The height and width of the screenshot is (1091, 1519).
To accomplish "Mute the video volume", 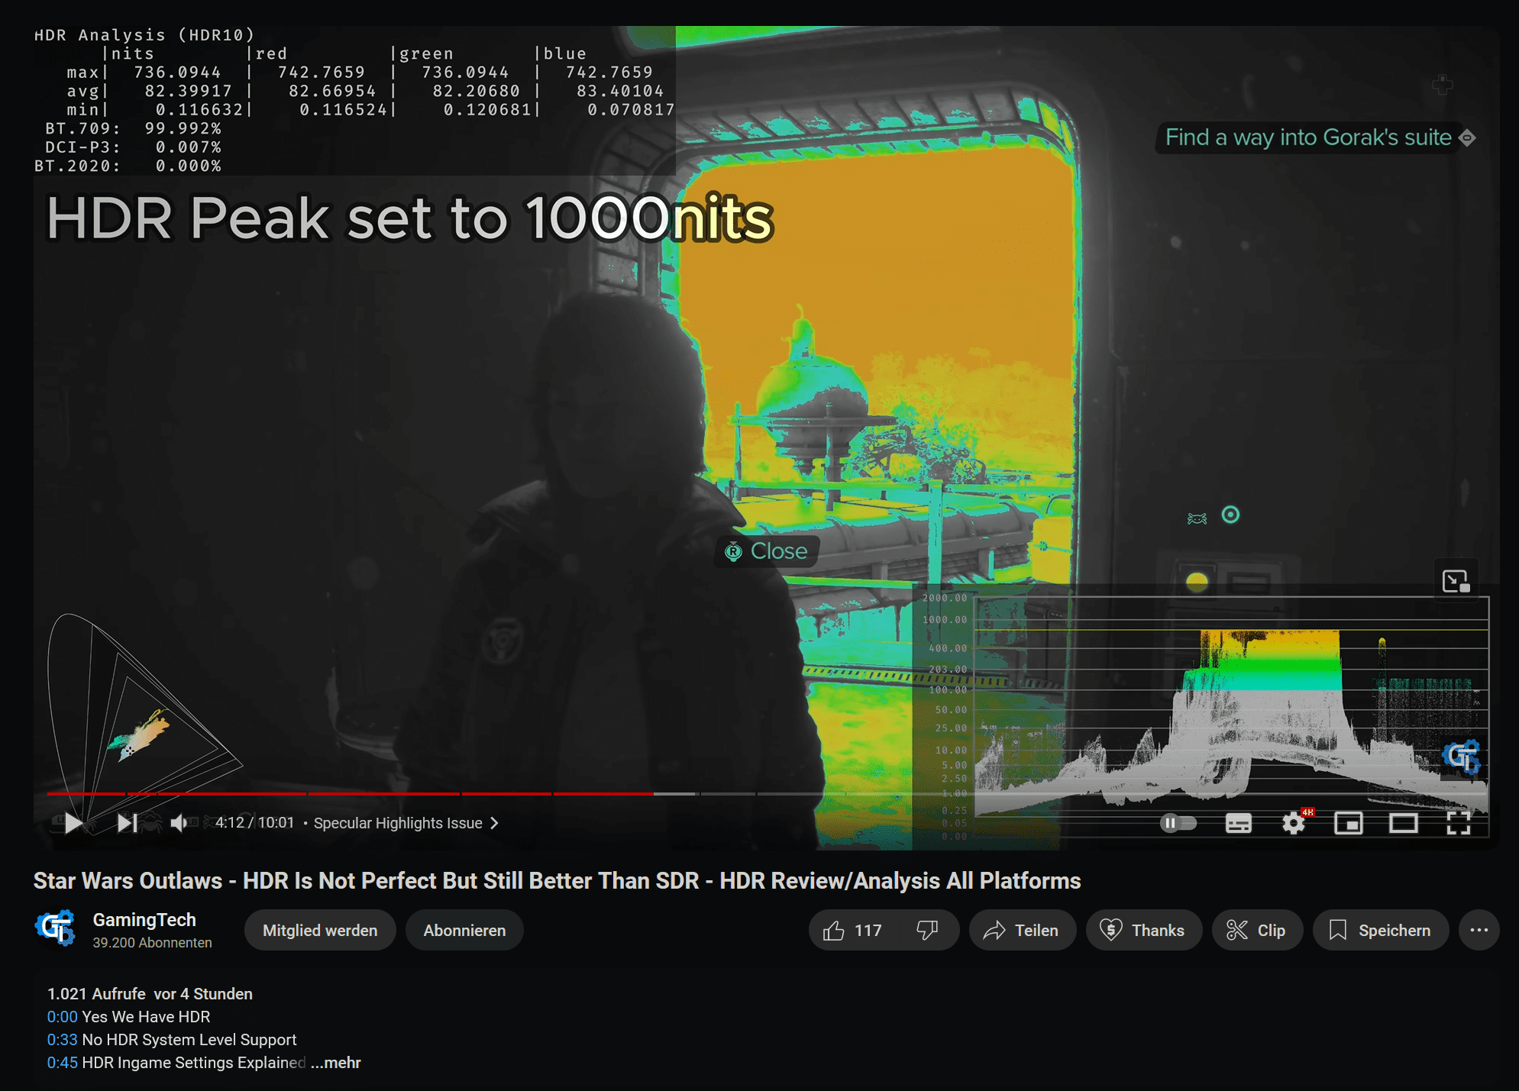I will click(x=179, y=823).
